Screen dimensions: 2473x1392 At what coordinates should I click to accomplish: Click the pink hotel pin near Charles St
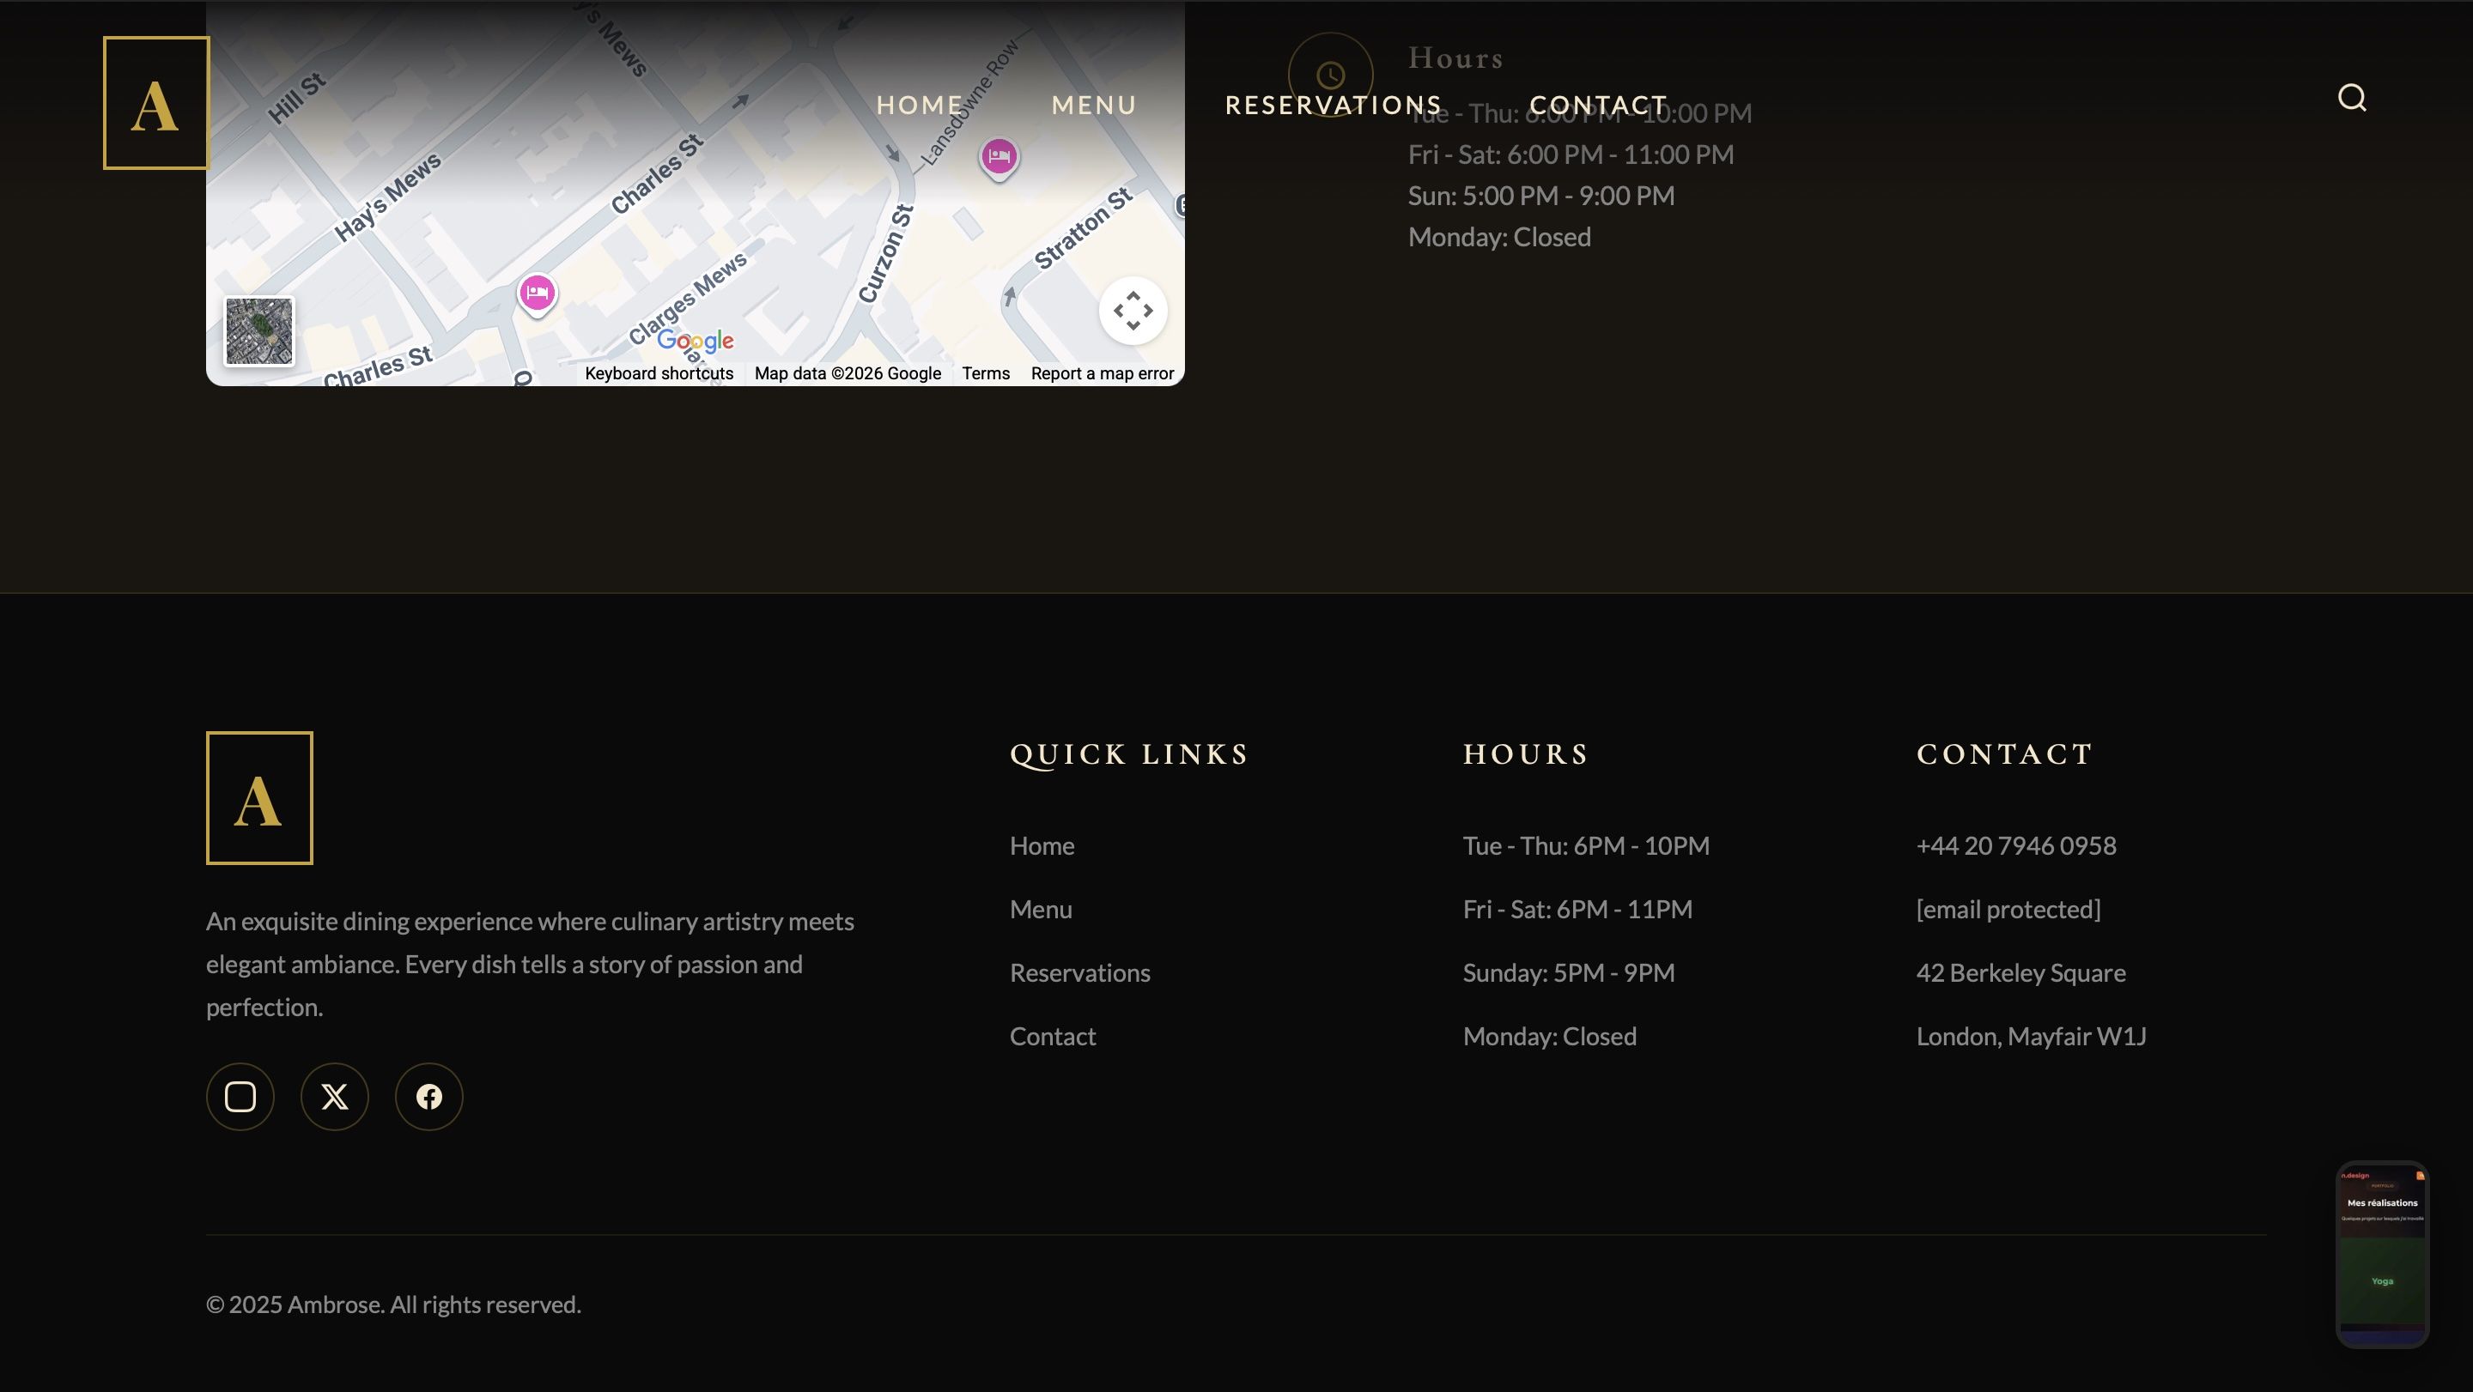537,293
